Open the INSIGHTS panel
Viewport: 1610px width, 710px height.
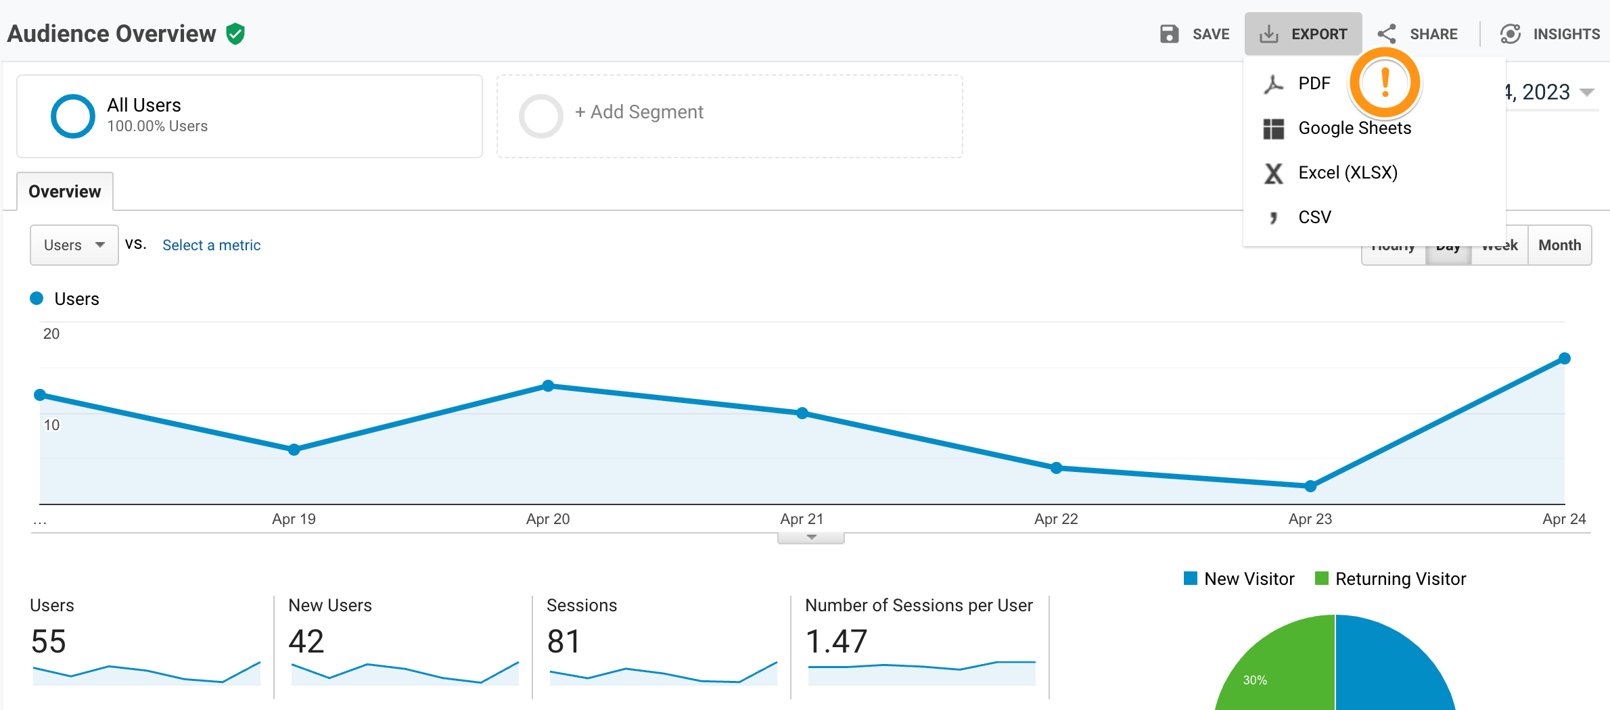[1550, 34]
